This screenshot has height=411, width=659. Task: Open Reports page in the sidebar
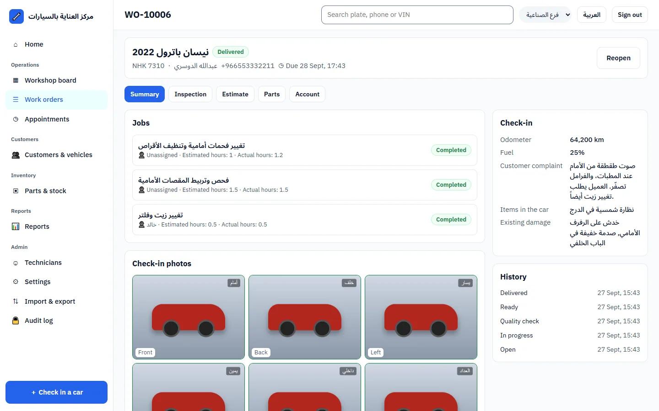click(x=57, y=227)
